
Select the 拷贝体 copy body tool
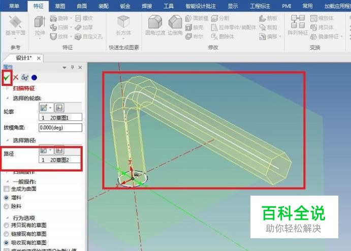click(x=322, y=27)
